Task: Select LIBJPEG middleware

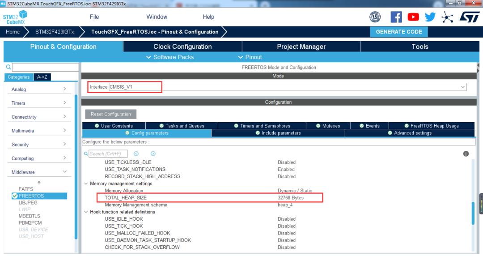Action: tap(28, 203)
